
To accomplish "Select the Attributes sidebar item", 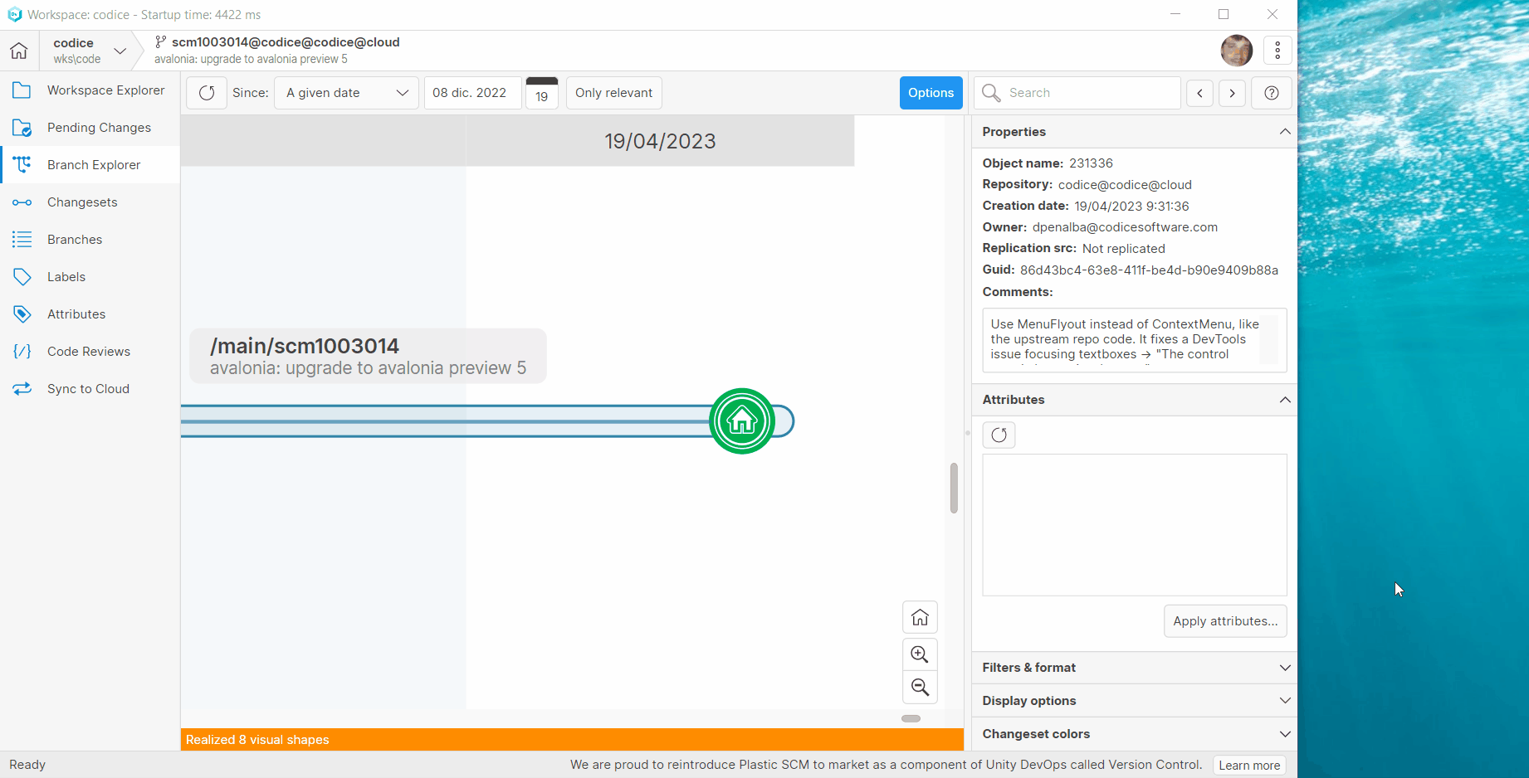I will [76, 314].
